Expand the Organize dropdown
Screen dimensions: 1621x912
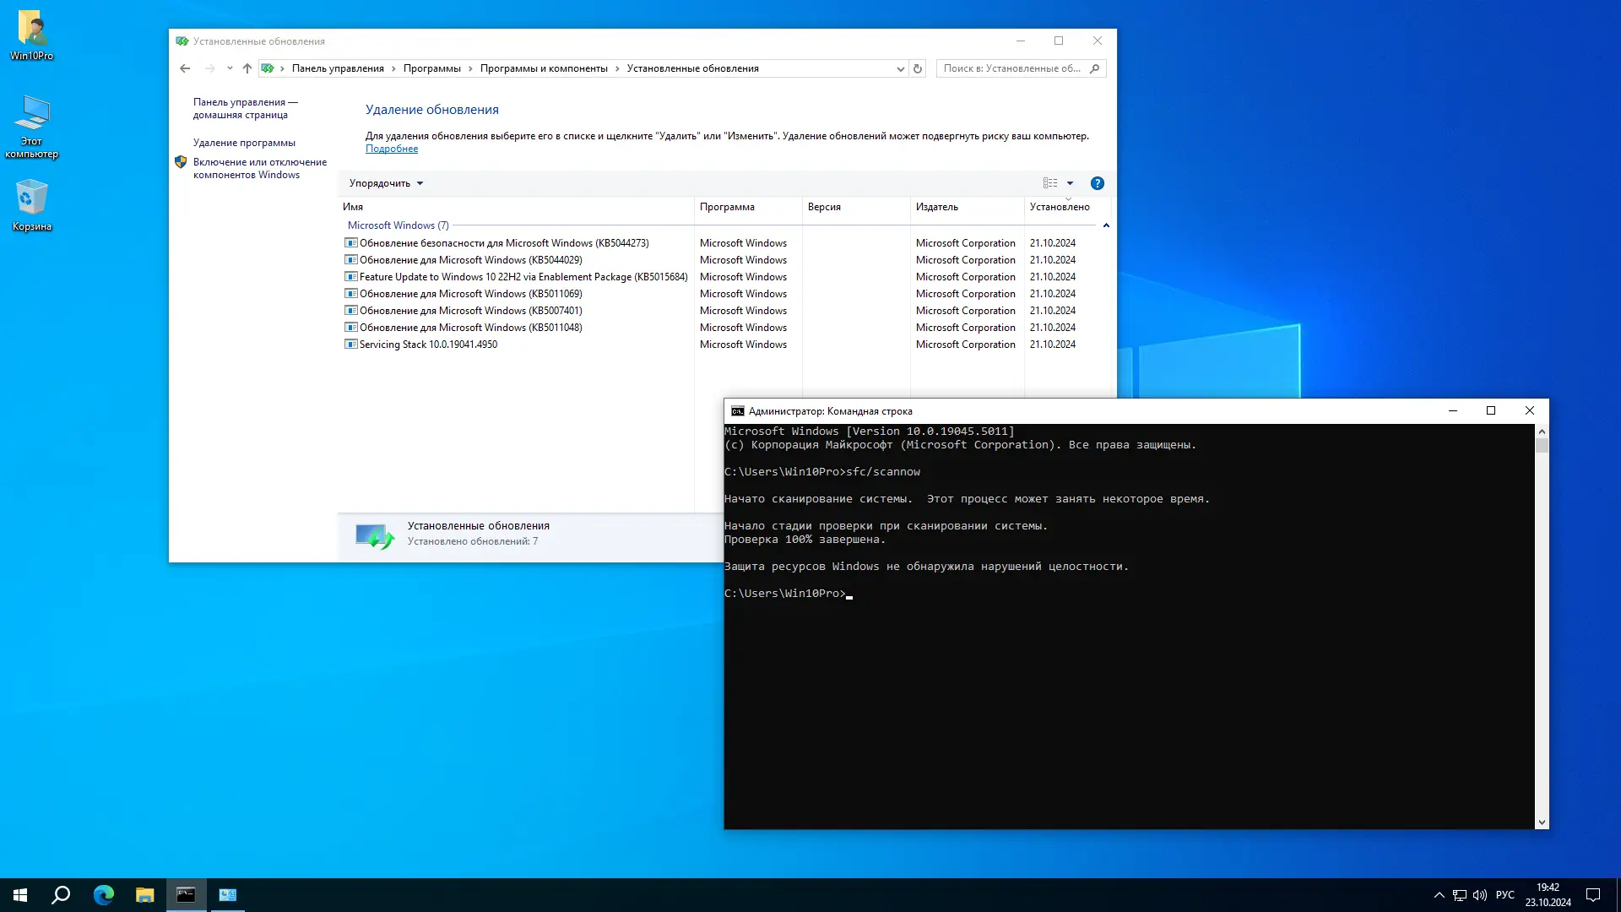(x=386, y=183)
